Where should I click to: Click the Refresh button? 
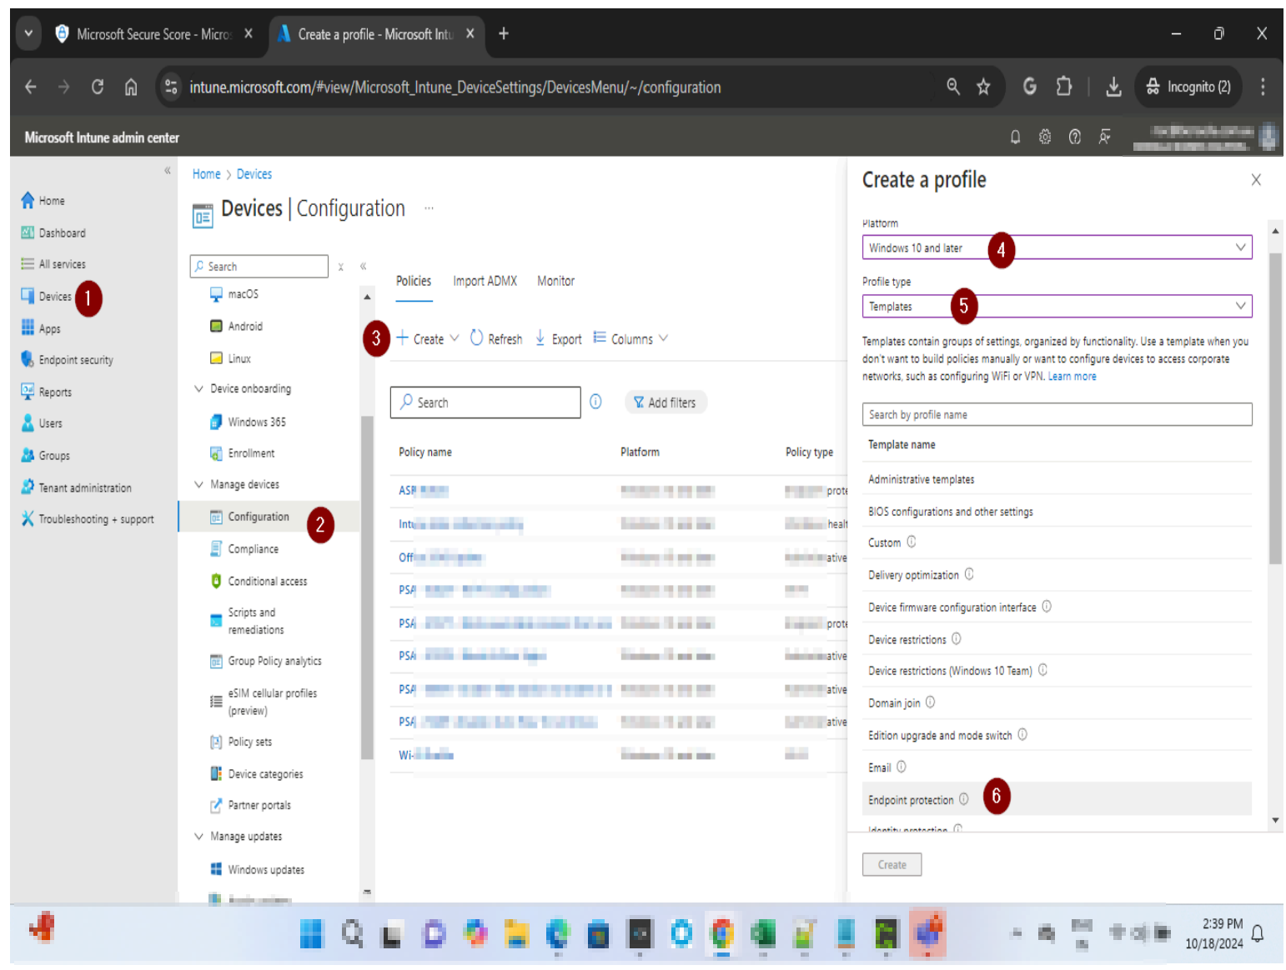[x=496, y=338]
